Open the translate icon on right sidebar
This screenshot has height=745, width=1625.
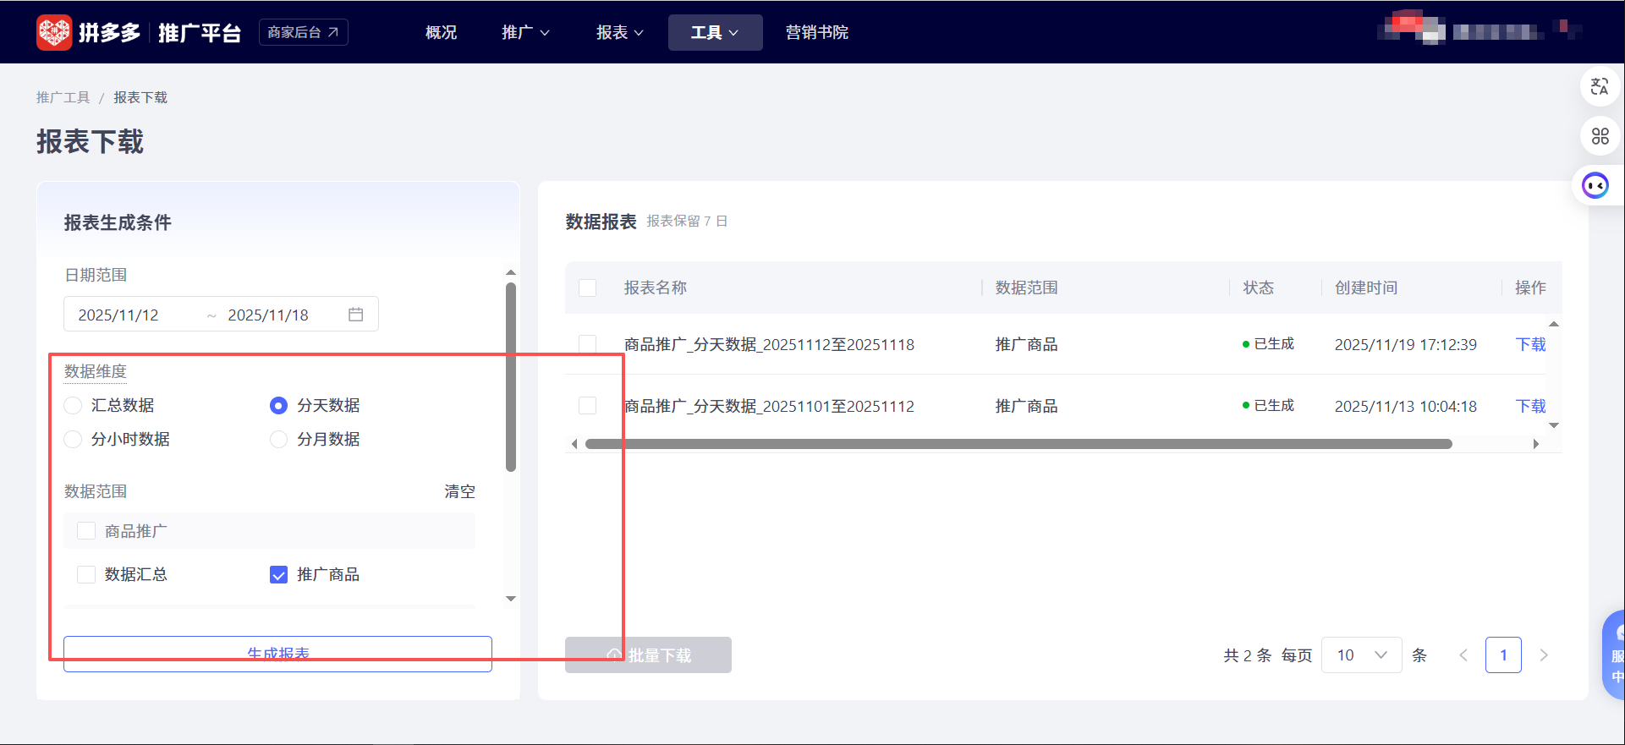pos(1599,87)
